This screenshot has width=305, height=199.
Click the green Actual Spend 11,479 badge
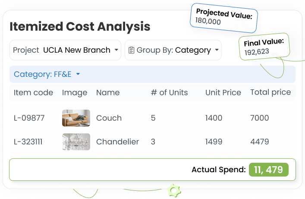[269, 170]
